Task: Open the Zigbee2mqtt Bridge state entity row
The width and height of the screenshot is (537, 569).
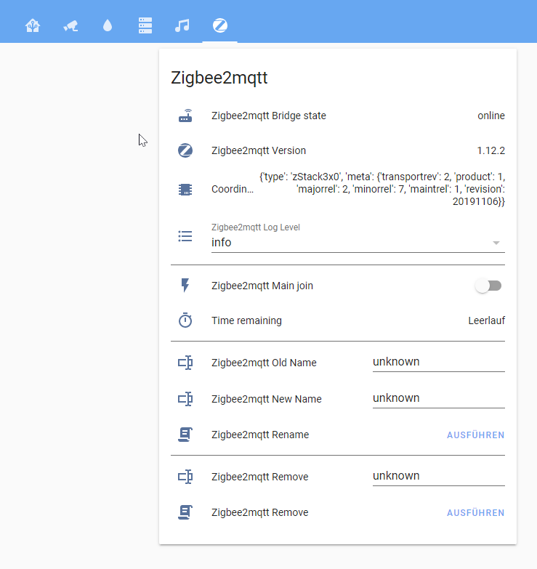Action: [x=337, y=116]
